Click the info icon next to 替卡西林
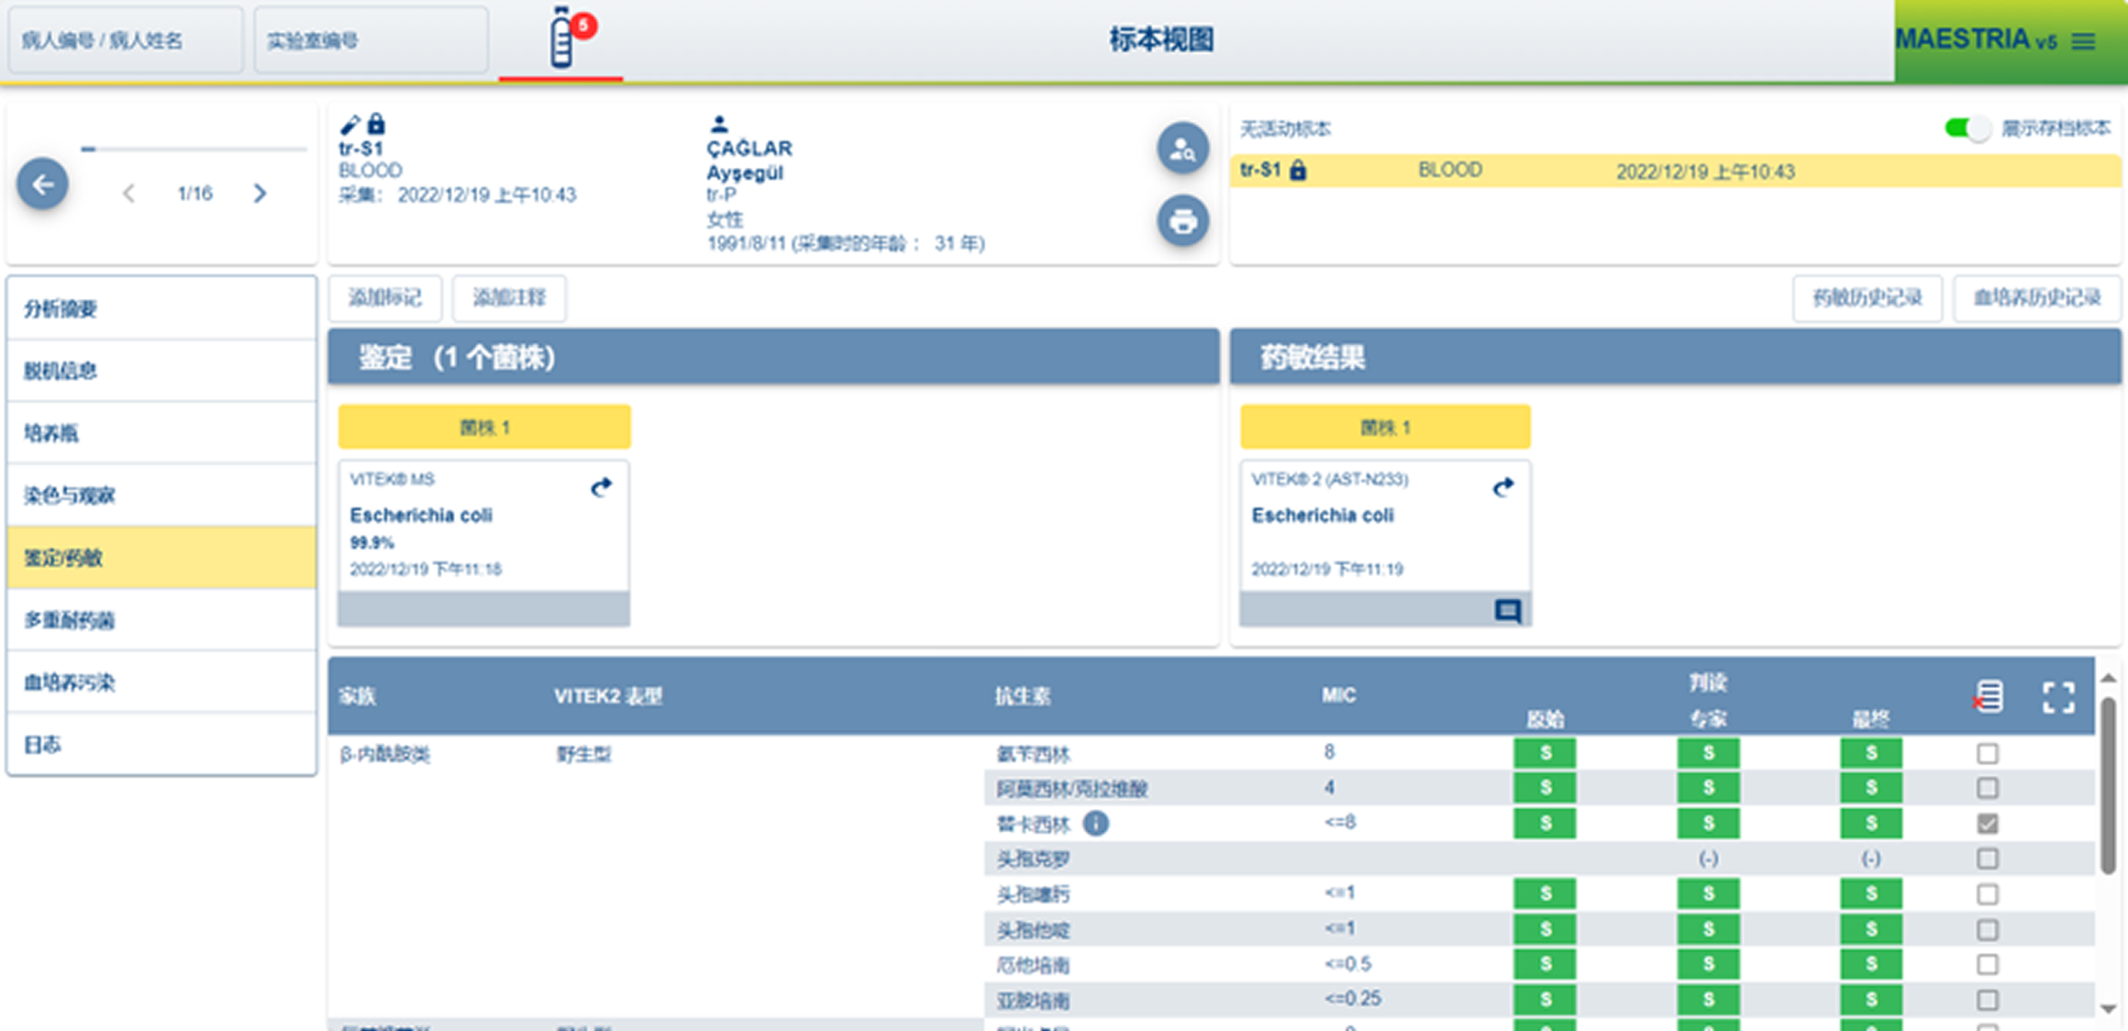Screen dimensions: 2128x1031 pyautogui.click(x=1095, y=824)
